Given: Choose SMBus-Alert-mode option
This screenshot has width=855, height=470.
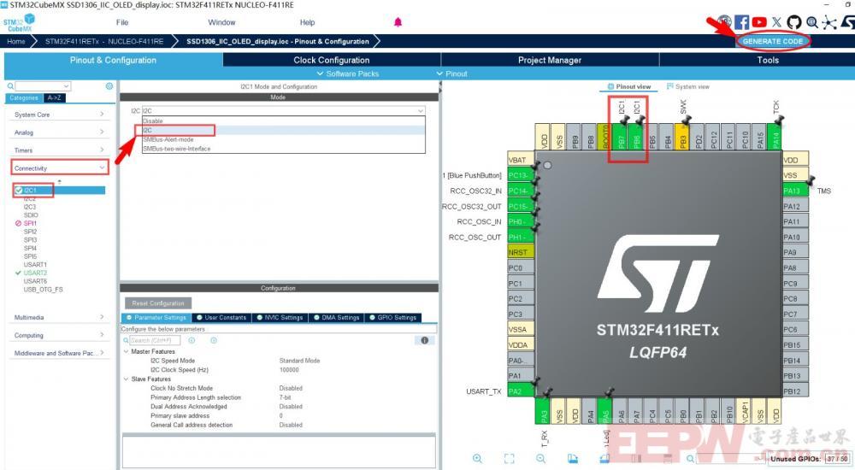Looking at the screenshot, I should pyautogui.click(x=283, y=139).
